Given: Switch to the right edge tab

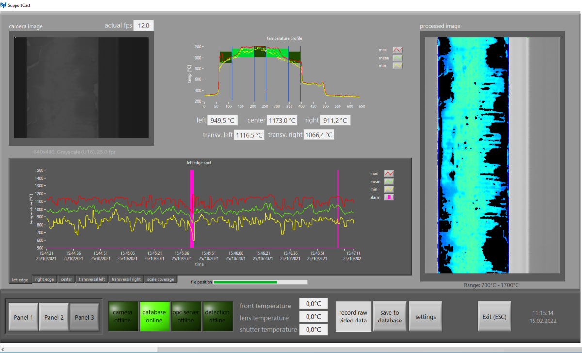Looking at the screenshot, I should [45, 279].
